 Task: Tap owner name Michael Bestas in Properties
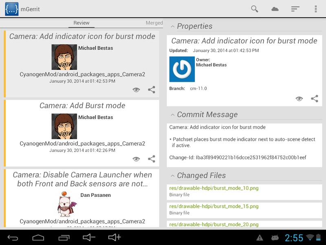tap(211, 65)
